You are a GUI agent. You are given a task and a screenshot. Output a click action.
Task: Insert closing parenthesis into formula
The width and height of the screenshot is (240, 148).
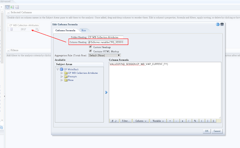[x=207, y=121]
